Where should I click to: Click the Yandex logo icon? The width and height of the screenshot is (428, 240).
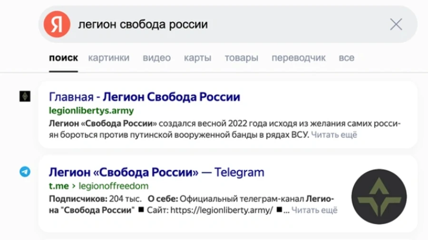(x=57, y=24)
